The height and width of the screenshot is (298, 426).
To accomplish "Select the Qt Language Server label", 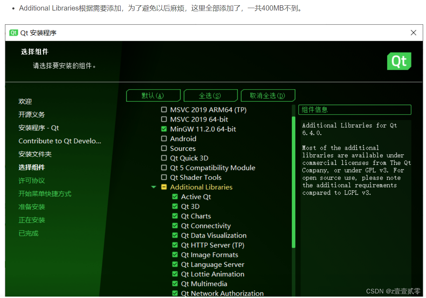I will [213, 264].
